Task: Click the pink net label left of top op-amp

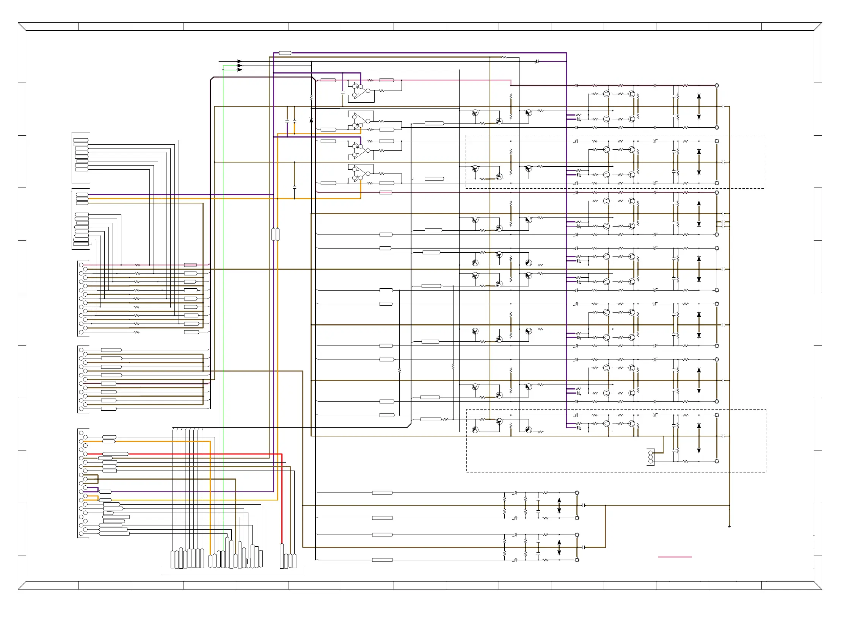Action: pyautogui.click(x=328, y=80)
